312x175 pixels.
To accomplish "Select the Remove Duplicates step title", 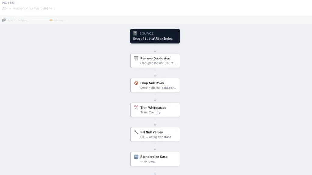I will click(155, 58).
